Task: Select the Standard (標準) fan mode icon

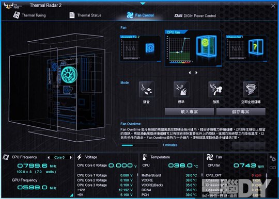Action: coord(181,89)
